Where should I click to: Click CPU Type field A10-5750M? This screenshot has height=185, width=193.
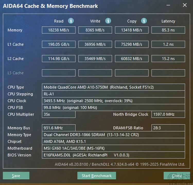pyautogui.click(x=113, y=87)
